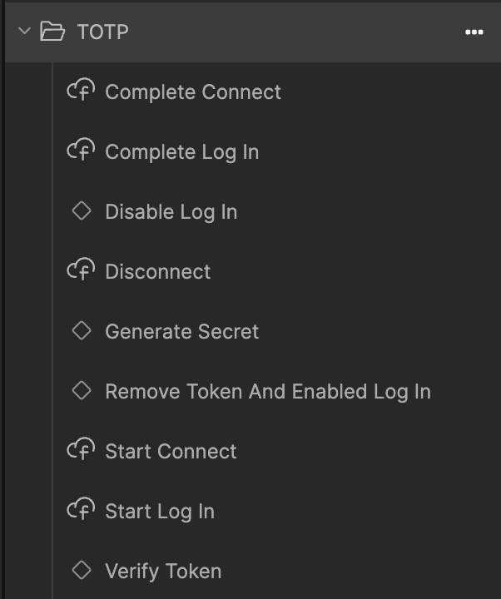Open Remove Token And Enabled Log In
This screenshot has width=501, height=599.
[267, 392]
